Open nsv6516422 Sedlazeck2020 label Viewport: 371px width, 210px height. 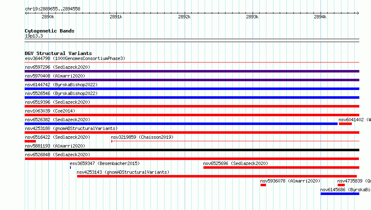58,137
